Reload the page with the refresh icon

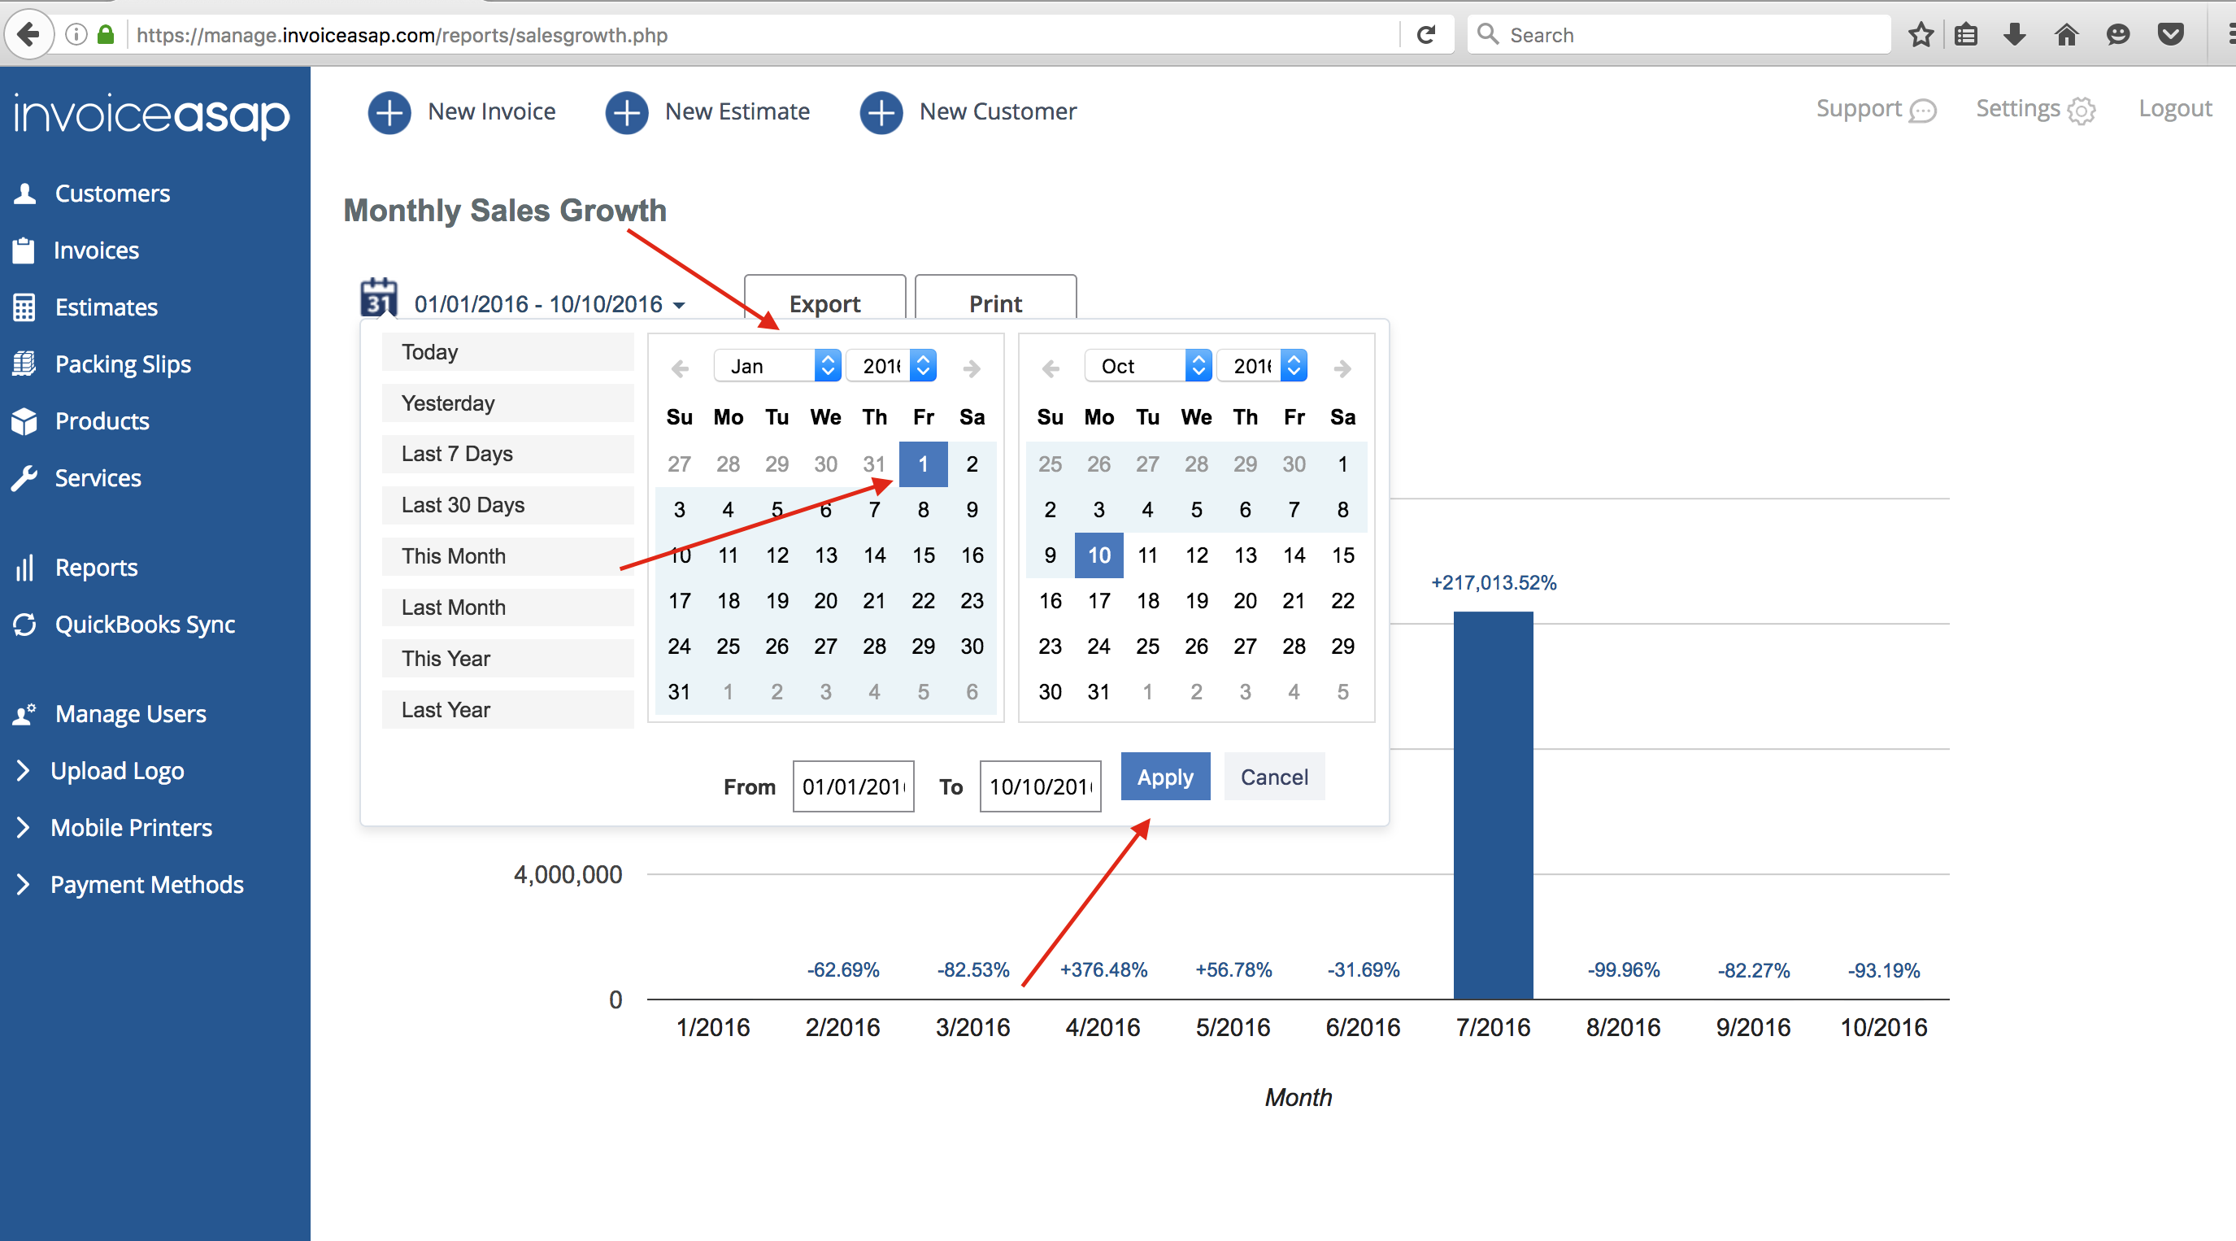[1426, 35]
